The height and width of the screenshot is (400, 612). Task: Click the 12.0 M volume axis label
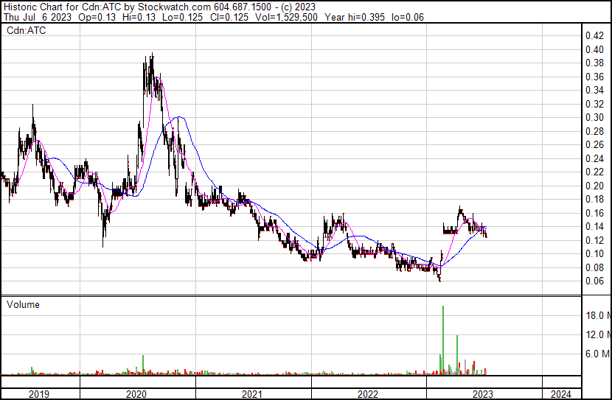pos(597,334)
